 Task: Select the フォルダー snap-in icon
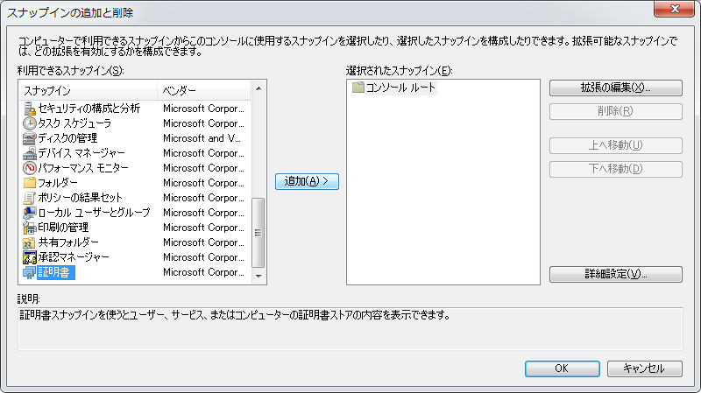pos(29,183)
